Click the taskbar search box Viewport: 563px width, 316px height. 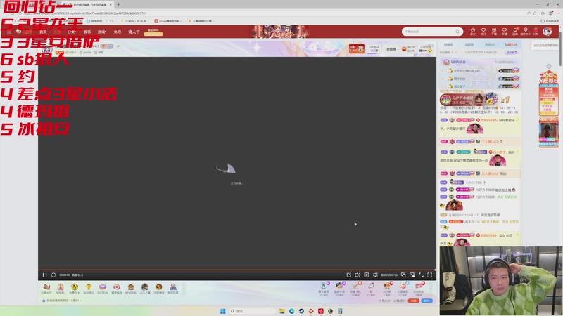pyautogui.click(x=253, y=311)
